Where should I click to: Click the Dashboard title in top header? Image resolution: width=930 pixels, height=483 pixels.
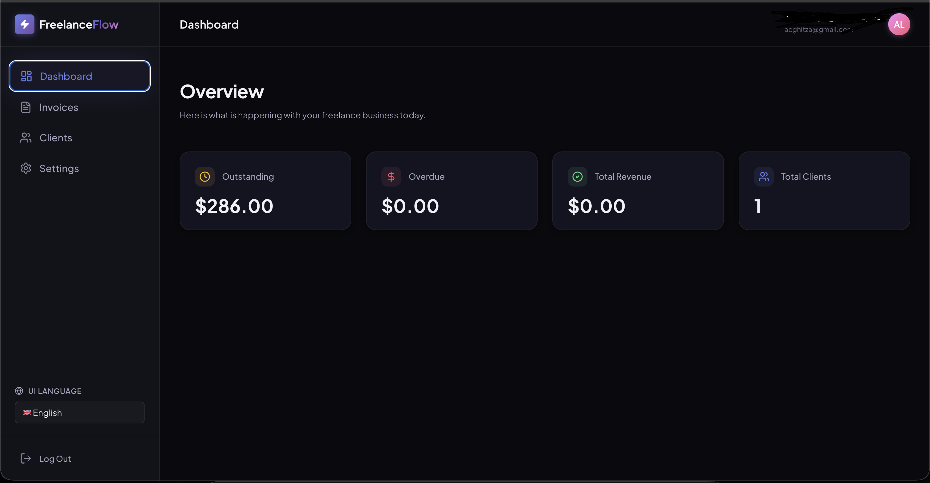209,25
